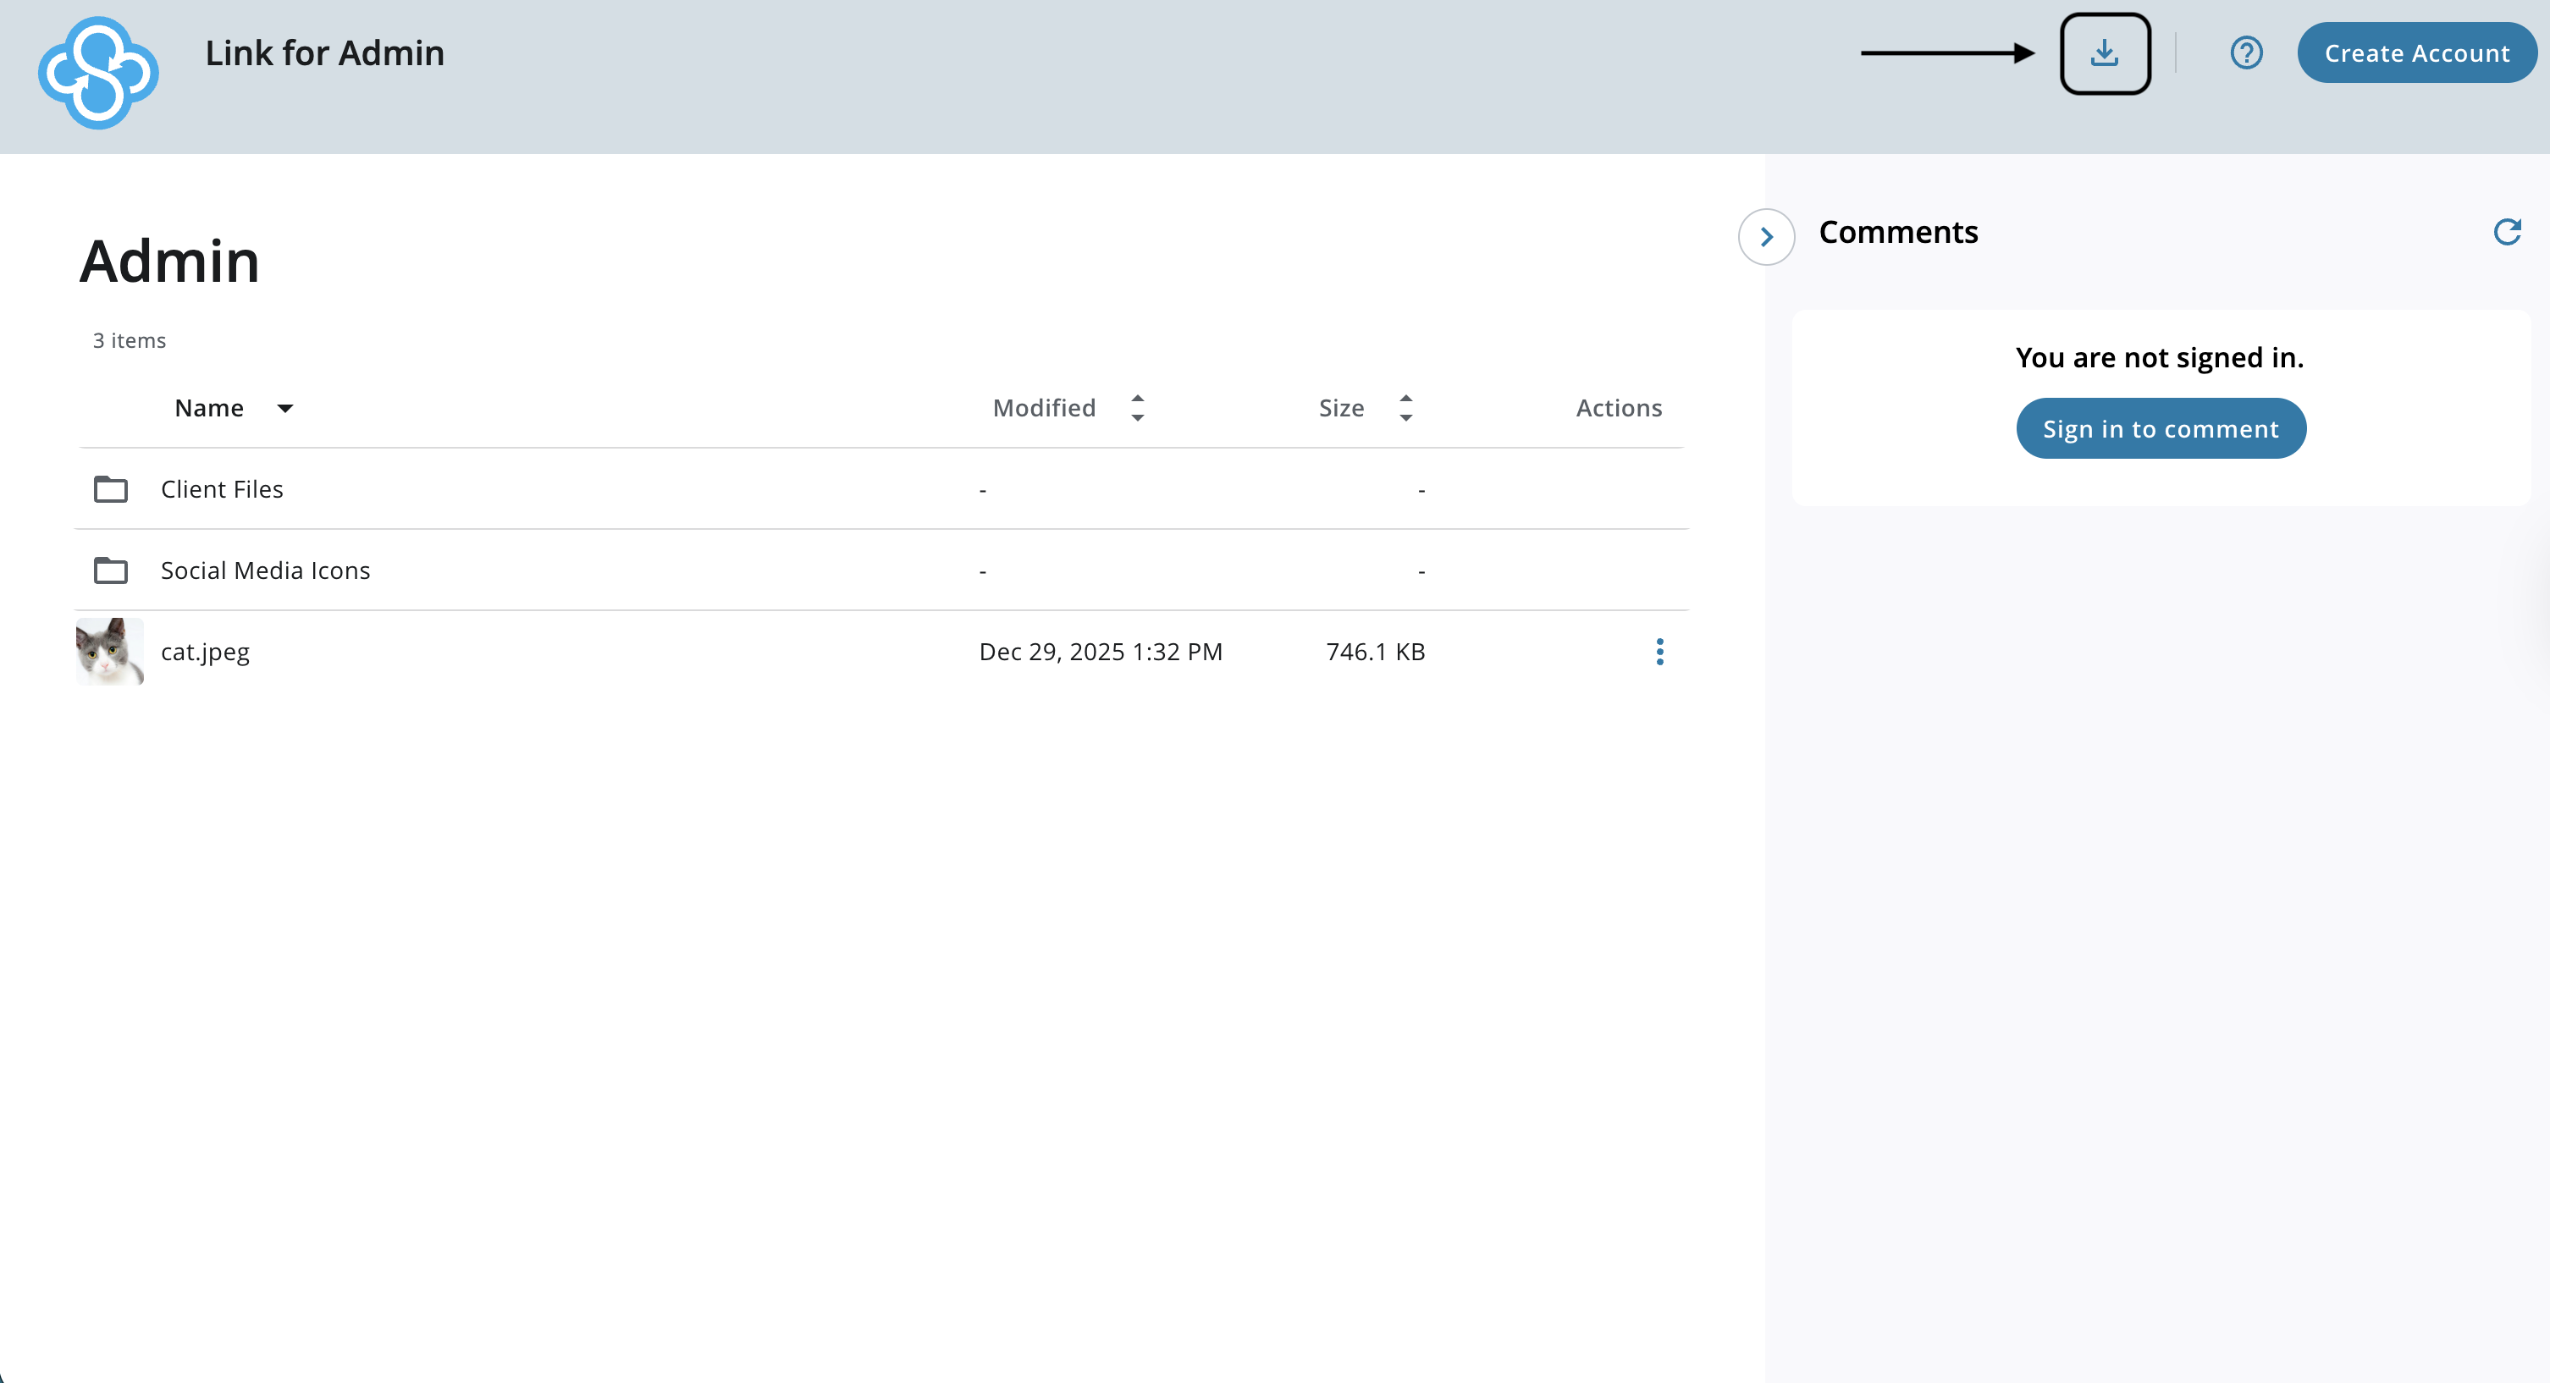Click the Name column header label
Viewport: 2550px width, 1383px height.
click(x=209, y=408)
